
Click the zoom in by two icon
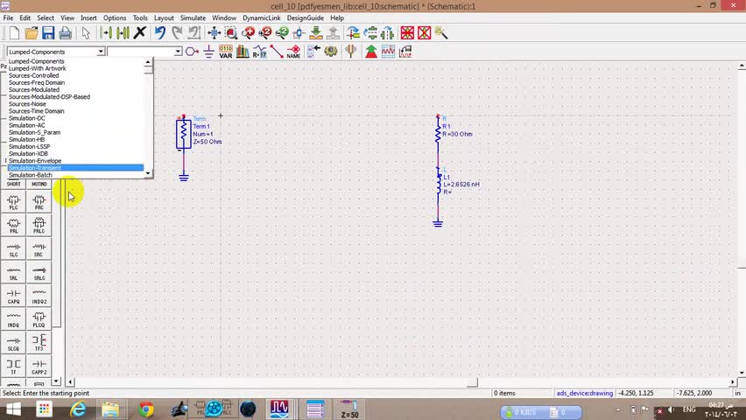pyautogui.click(x=265, y=33)
